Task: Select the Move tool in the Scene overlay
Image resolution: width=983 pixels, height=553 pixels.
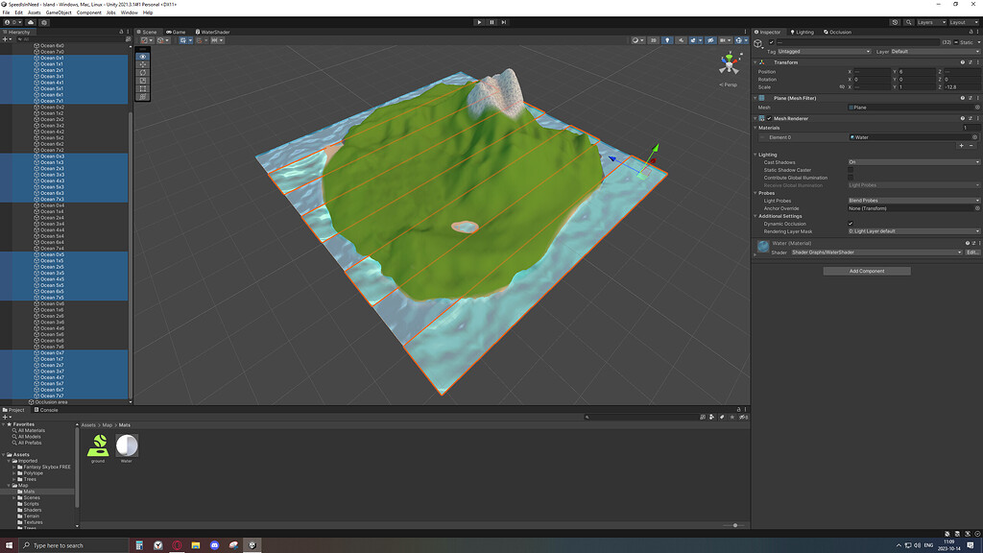Action: 142,64
